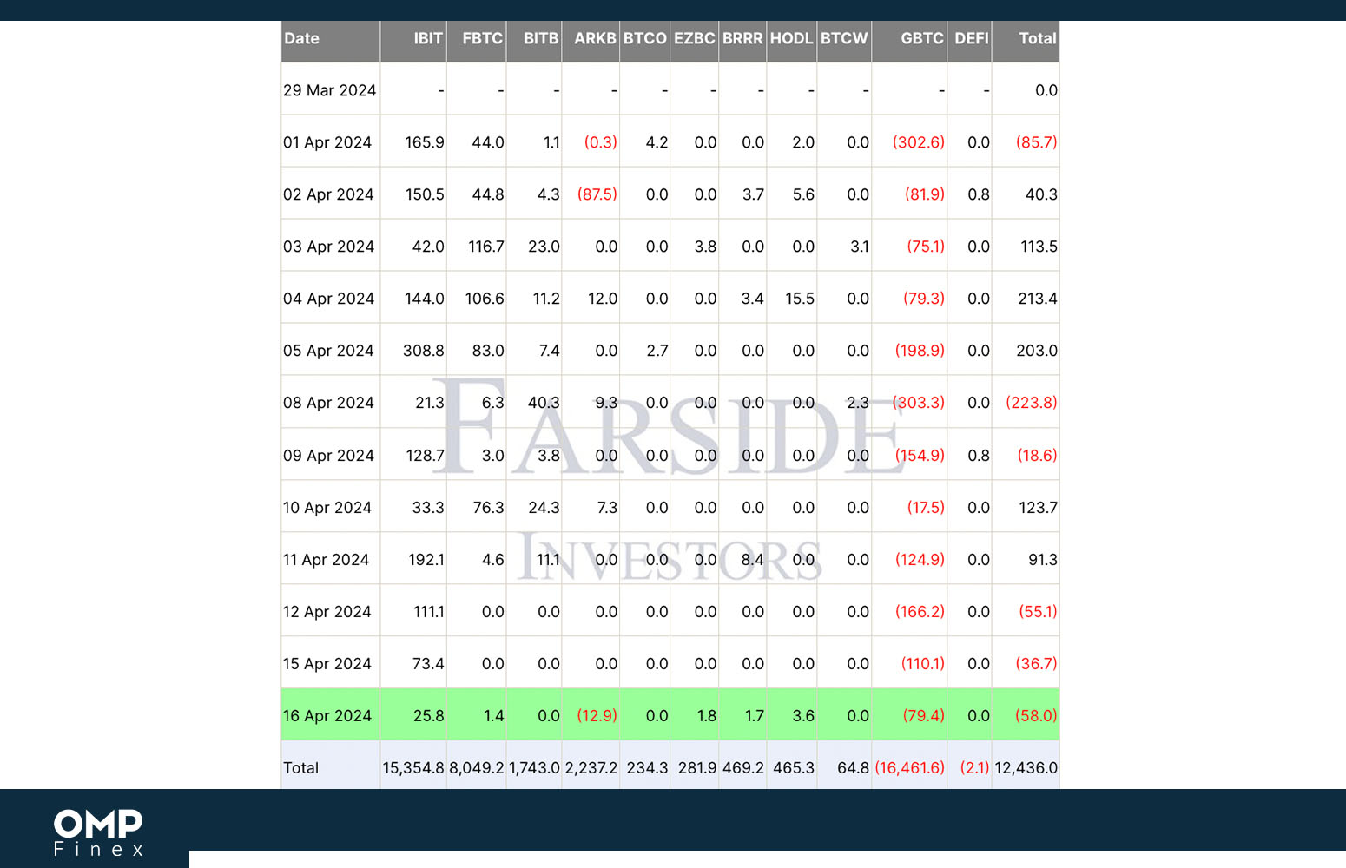Click the OMP Finex logo
The width and height of the screenshot is (1346, 868).
click(x=98, y=833)
